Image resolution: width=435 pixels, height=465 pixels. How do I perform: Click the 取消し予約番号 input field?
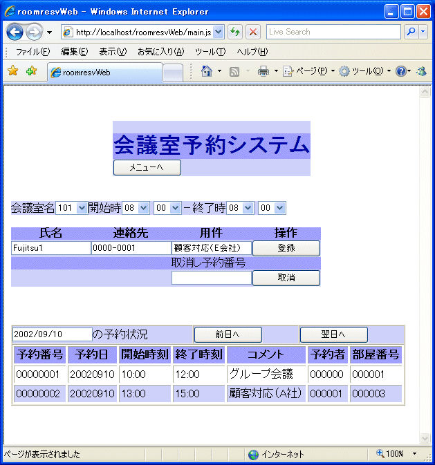[212, 278]
